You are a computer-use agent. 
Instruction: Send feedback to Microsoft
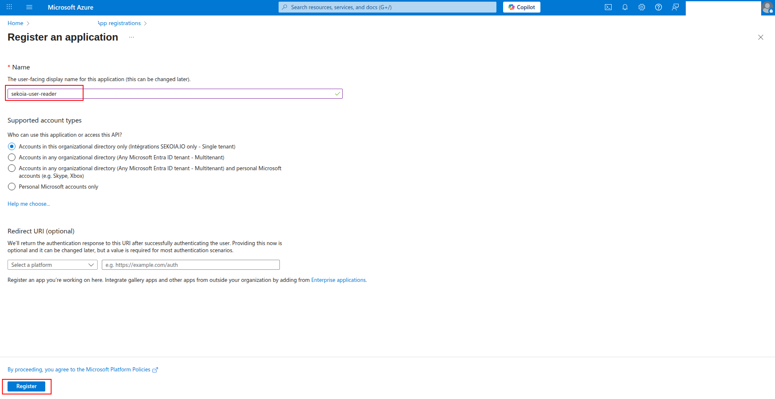pyautogui.click(x=675, y=7)
